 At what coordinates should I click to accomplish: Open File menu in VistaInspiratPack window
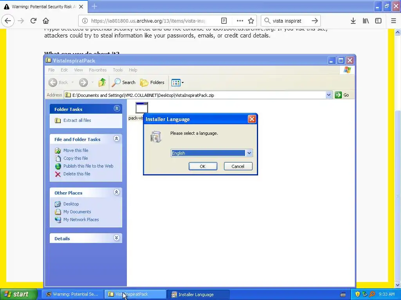click(51, 70)
